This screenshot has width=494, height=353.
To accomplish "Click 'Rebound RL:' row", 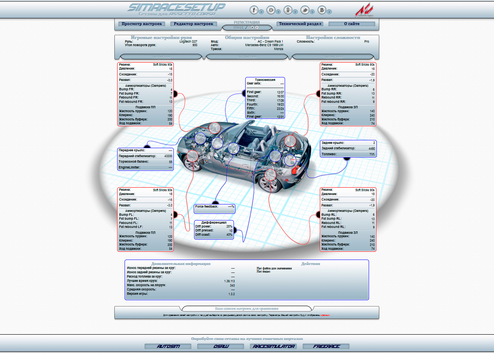I will 348,223.
